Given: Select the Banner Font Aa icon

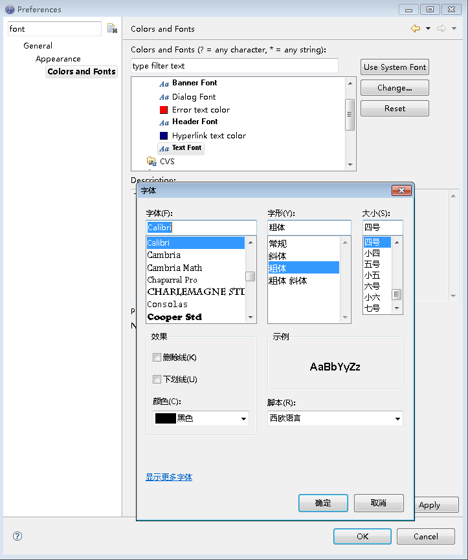Looking at the screenshot, I should tap(164, 84).
